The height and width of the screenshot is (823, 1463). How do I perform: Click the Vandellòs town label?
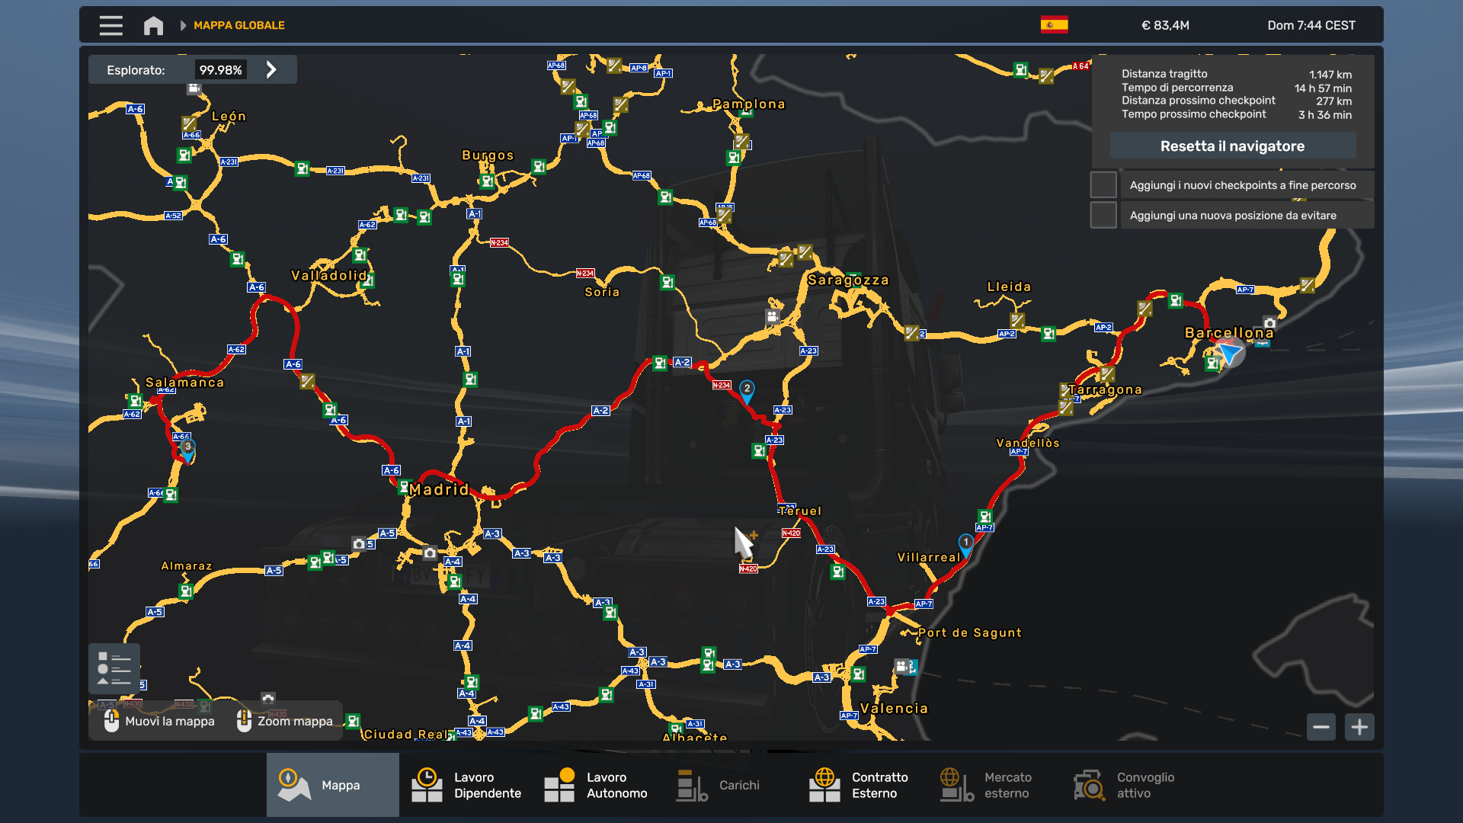pos(1027,443)
